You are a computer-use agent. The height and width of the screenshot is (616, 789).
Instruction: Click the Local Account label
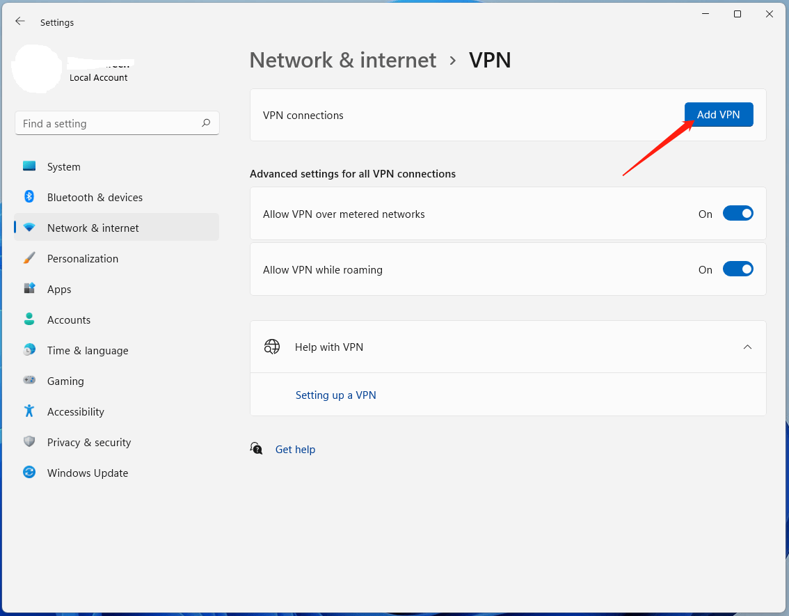point(99,77)
